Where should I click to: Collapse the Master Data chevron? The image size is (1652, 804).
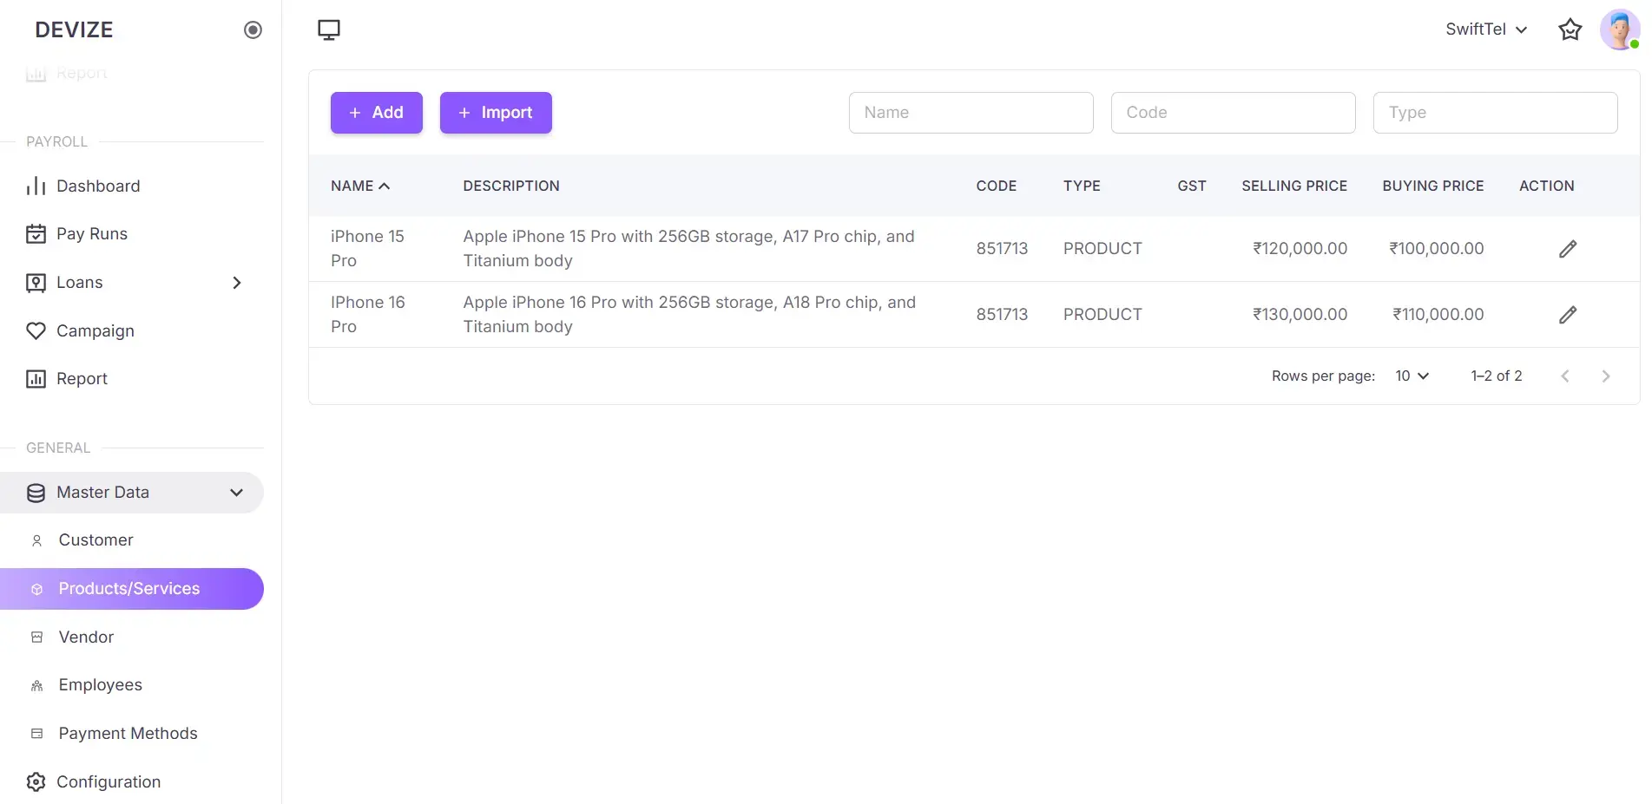coord(236,493)
